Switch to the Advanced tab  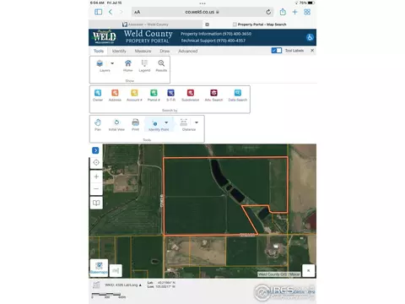click(188, 51)
